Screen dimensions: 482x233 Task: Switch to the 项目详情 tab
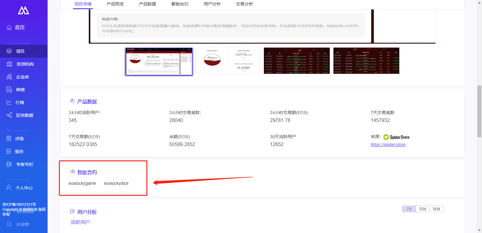tap(83, 4)
